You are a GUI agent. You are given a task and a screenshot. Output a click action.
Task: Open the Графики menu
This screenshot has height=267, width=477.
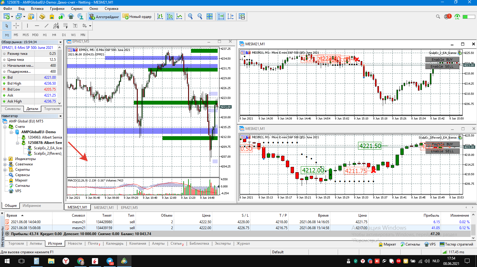pyautogui.click(x=57, y=9)
